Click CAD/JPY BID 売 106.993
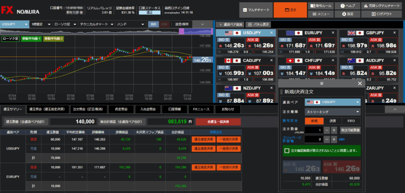This screenshot has width=405, height=193. [231, 71]
